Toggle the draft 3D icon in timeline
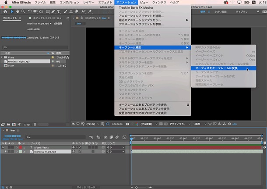The image size is (267, 189). (98, 137)
